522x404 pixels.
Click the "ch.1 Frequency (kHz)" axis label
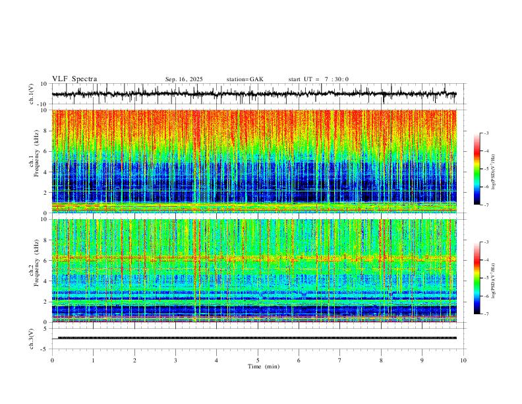point(34,153)
